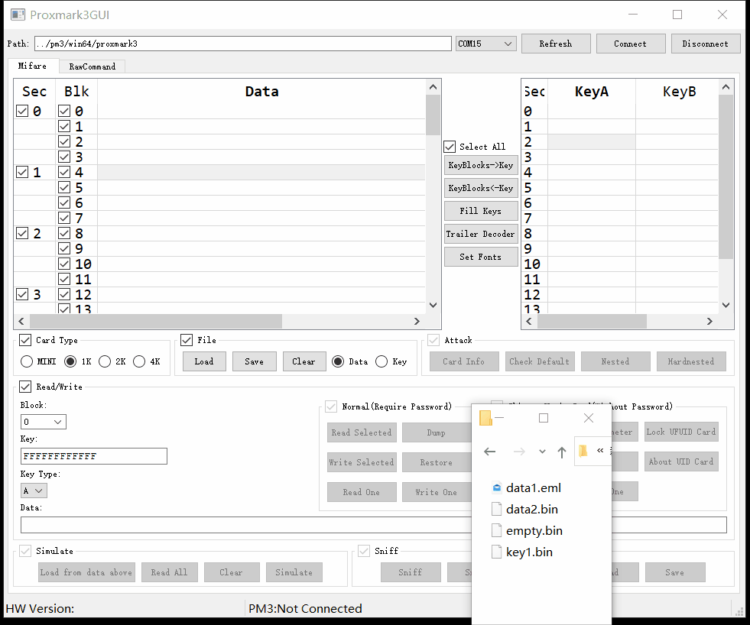This screenshot has height=625, width=750.
Task: Go up one folder using the up arrow
Action: point(562,452)
